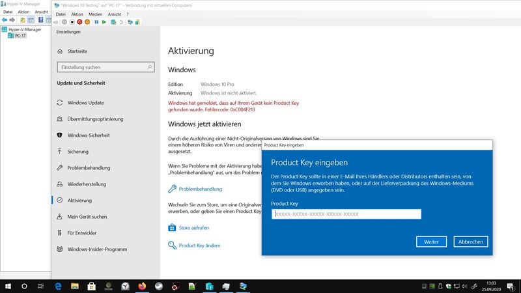Click the orange Save VM state toolbar icon
The width and height of the screenshot is (521, 293).
[x=87, y=22]
